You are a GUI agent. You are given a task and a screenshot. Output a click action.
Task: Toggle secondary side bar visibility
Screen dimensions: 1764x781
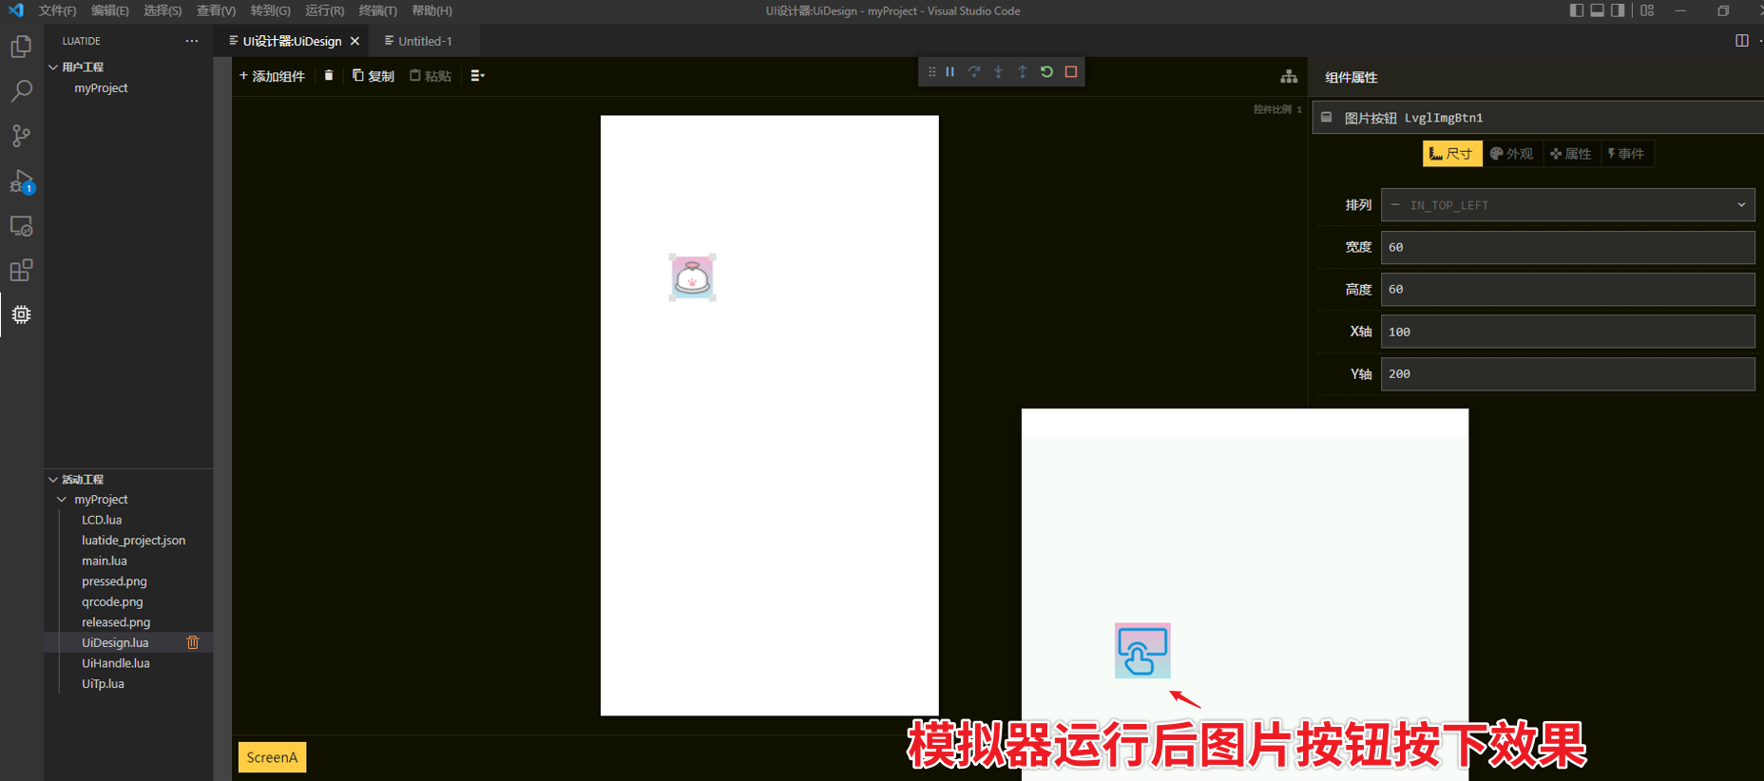(x=1618, y=10)
